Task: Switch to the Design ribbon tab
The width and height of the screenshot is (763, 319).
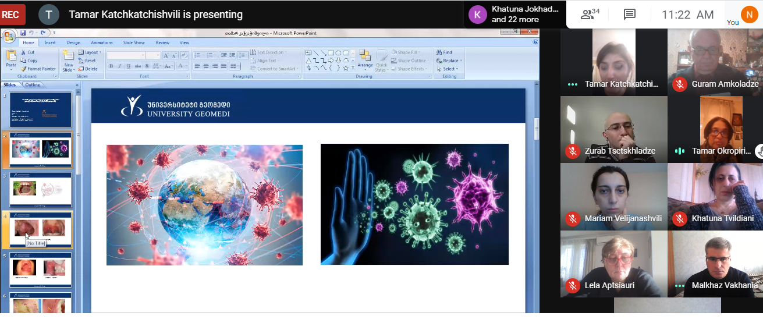Action: click(x=73, y=42)
